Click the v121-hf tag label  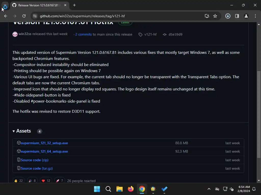[x=150, y=34]
